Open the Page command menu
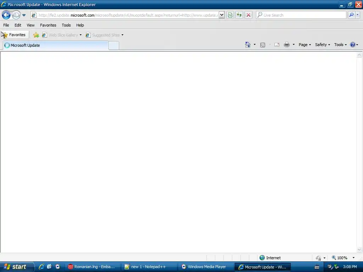Image resolution: width=363 pixels, height=272 pixels. [305, 45]
